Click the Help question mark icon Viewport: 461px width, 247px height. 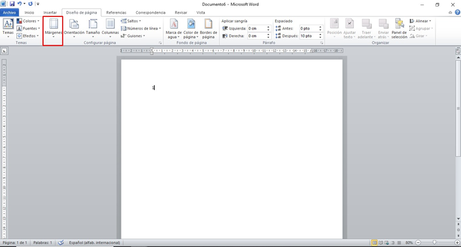pos(458,12)
